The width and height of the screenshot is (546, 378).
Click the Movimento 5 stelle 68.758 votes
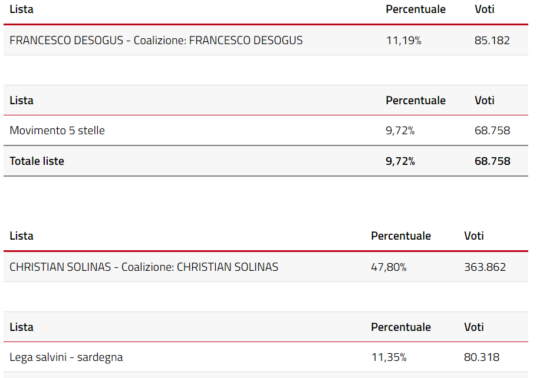point(492,131)
